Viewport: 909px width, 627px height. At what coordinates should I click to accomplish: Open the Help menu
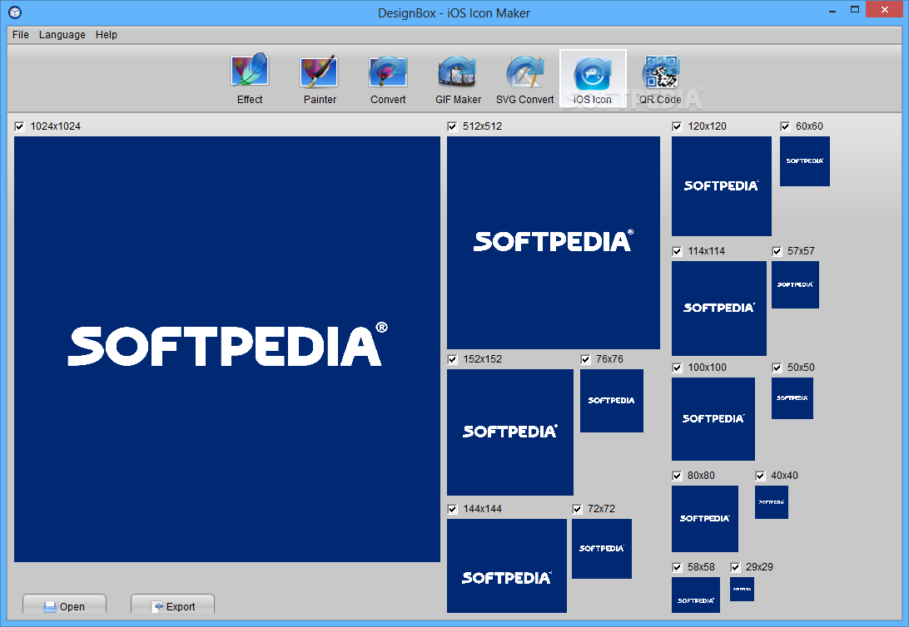click(106, 35)
